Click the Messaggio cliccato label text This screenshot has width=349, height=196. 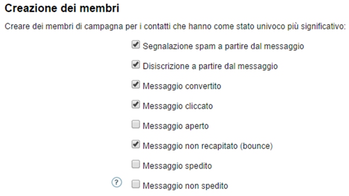point(178,106)
